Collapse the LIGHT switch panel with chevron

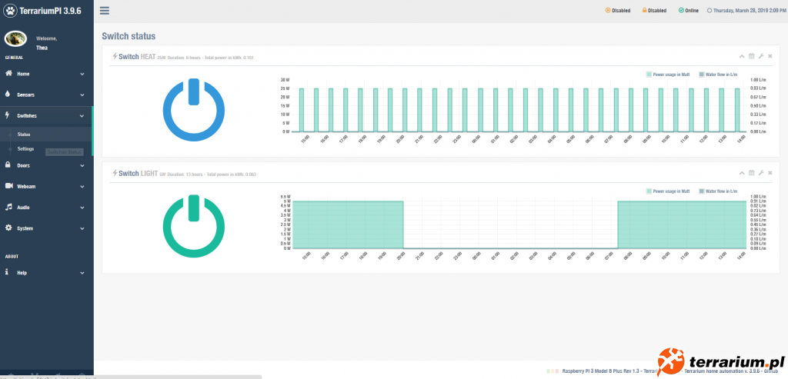pos(743,173)
